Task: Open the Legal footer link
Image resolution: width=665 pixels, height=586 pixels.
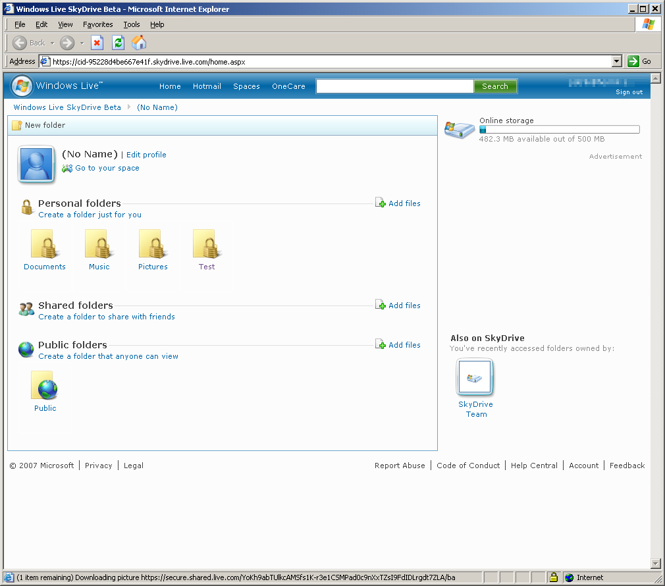Action: 134,466
